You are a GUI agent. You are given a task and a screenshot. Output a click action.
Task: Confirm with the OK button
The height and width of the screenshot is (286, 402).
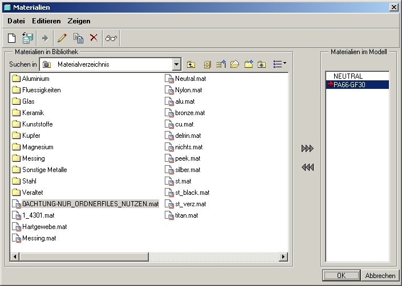tap(342, 276)
